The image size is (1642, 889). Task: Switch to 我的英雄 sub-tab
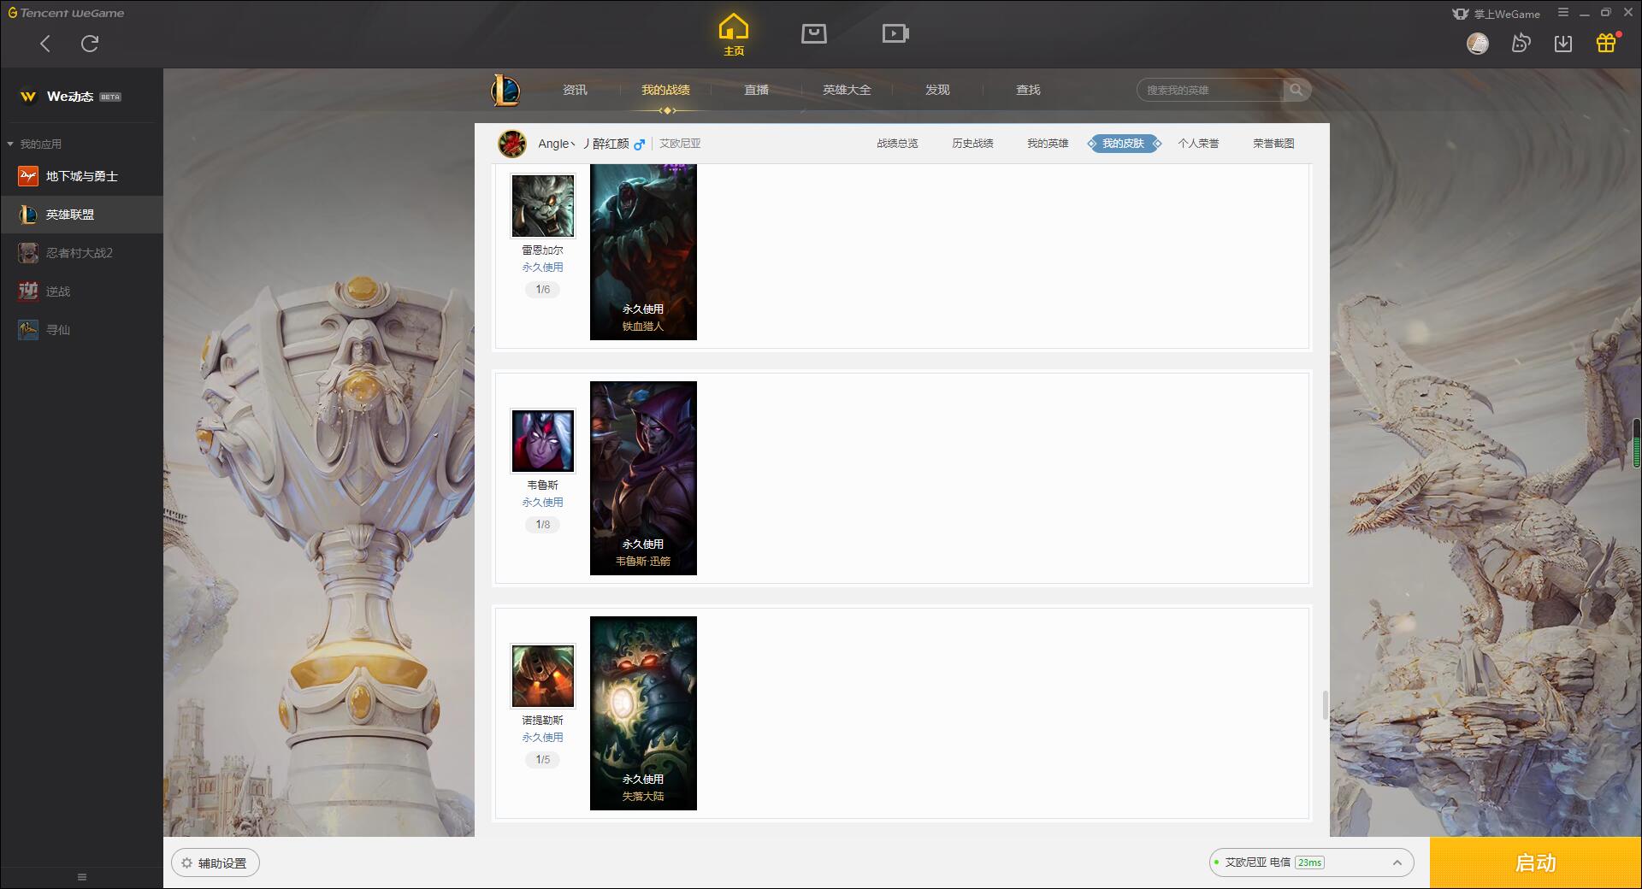[x=1048, y=144]
